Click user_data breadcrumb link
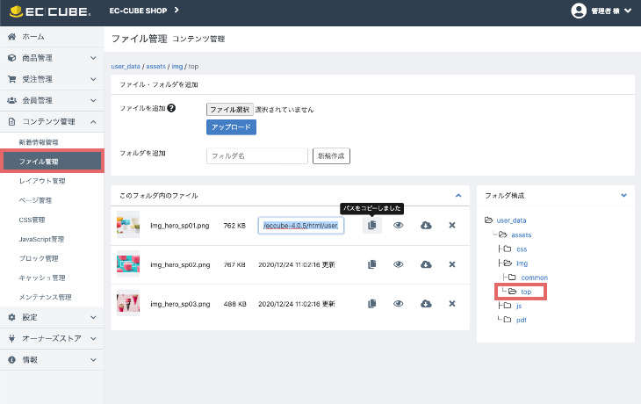The image size is (641, 404). point(126,66)
